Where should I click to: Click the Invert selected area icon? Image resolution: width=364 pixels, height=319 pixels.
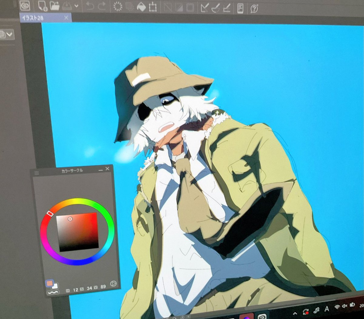(x=179, y=7)
